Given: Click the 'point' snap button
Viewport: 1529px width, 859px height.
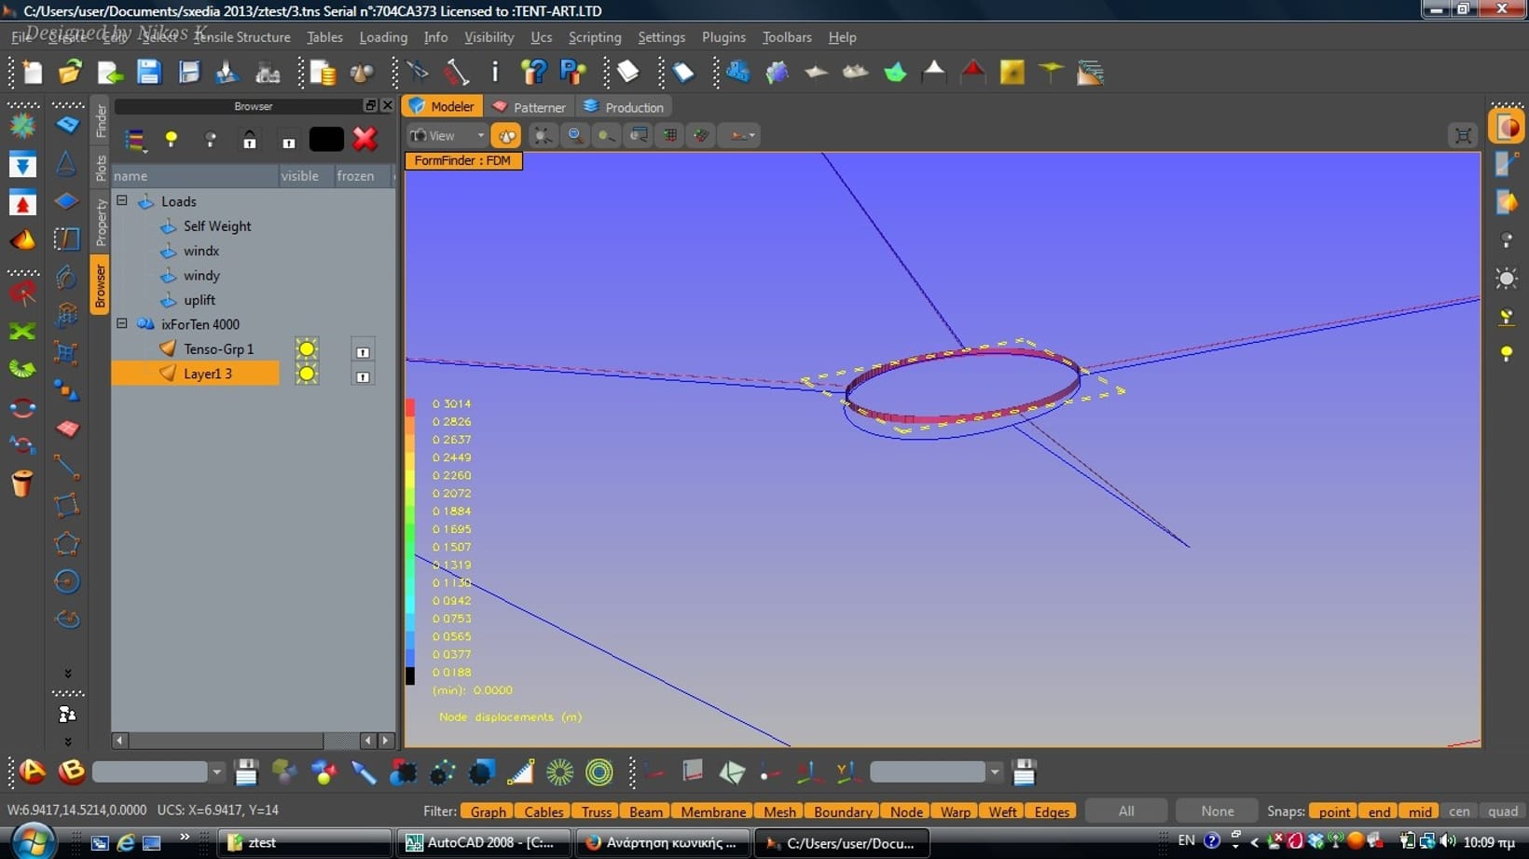Looking at the screenshot, I should (1333, 811).
